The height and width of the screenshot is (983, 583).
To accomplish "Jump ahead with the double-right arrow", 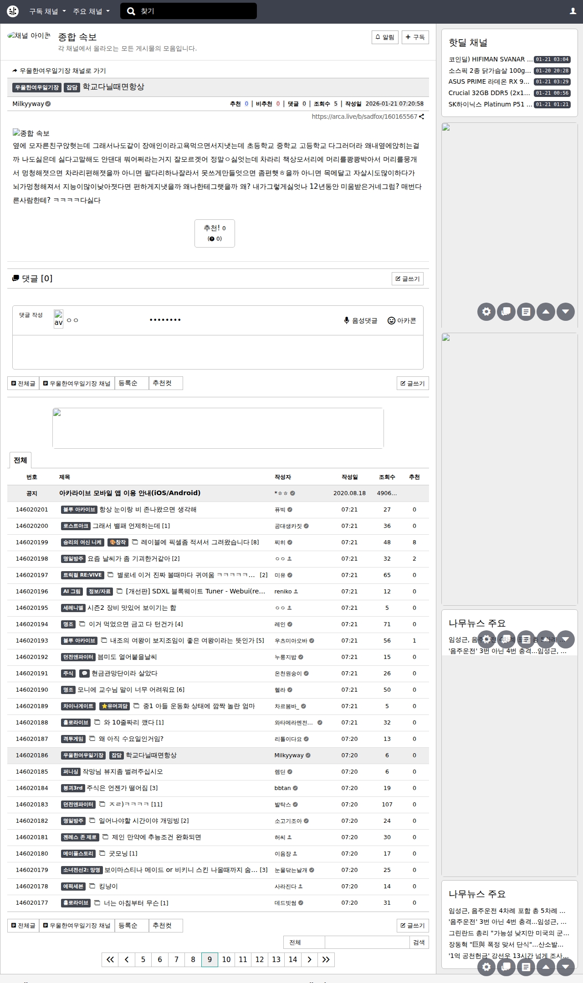I will [x=326, y=959].
